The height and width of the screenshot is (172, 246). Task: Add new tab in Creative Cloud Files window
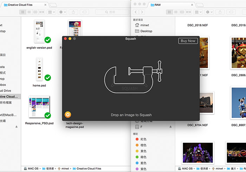pos(53,5)
